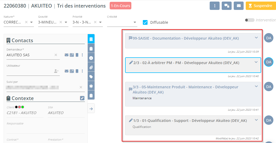
Task: Open the tag icon side tab
Action: 91,77
